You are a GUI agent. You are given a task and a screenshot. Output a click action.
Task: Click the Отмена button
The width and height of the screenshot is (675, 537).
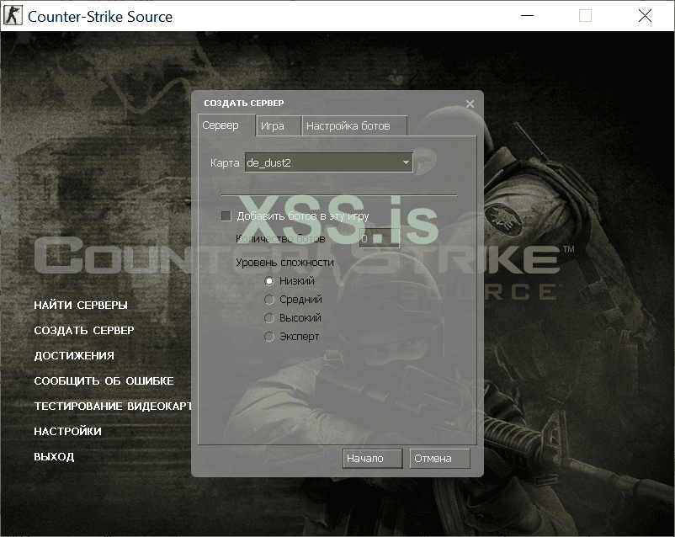[x=440, y=459]
